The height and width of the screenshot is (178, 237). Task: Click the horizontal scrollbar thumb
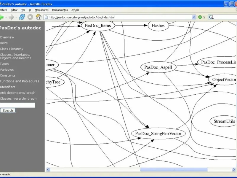(x=174, y=169)
